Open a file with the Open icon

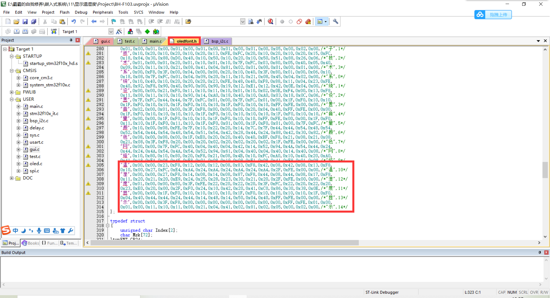point(16,21)
